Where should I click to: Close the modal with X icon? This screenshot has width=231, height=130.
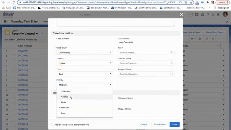point(182,14)
